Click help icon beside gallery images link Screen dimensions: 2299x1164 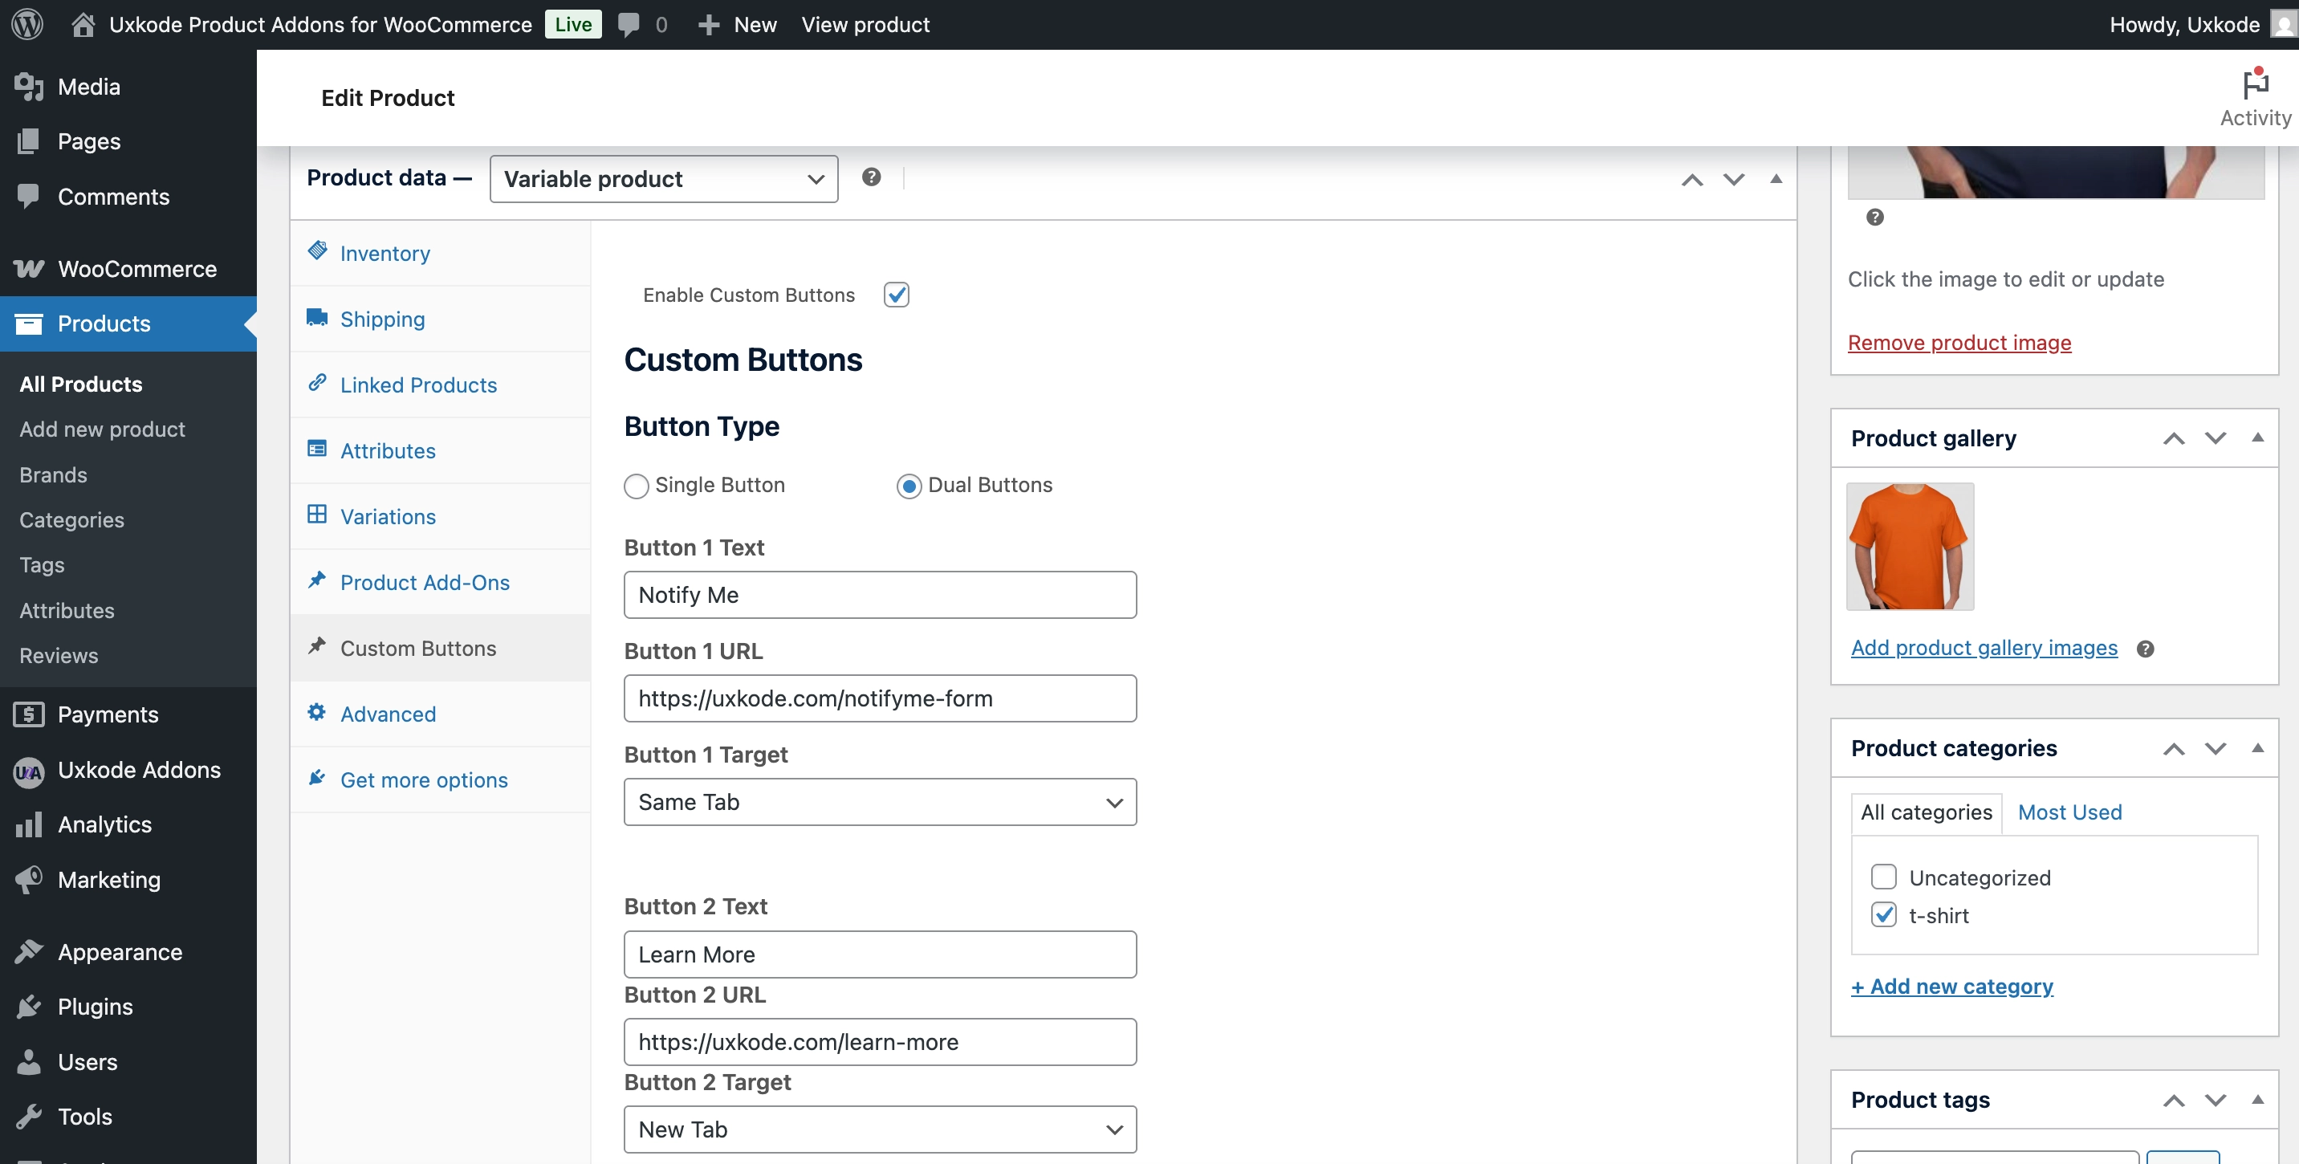tap(2145, 649)
